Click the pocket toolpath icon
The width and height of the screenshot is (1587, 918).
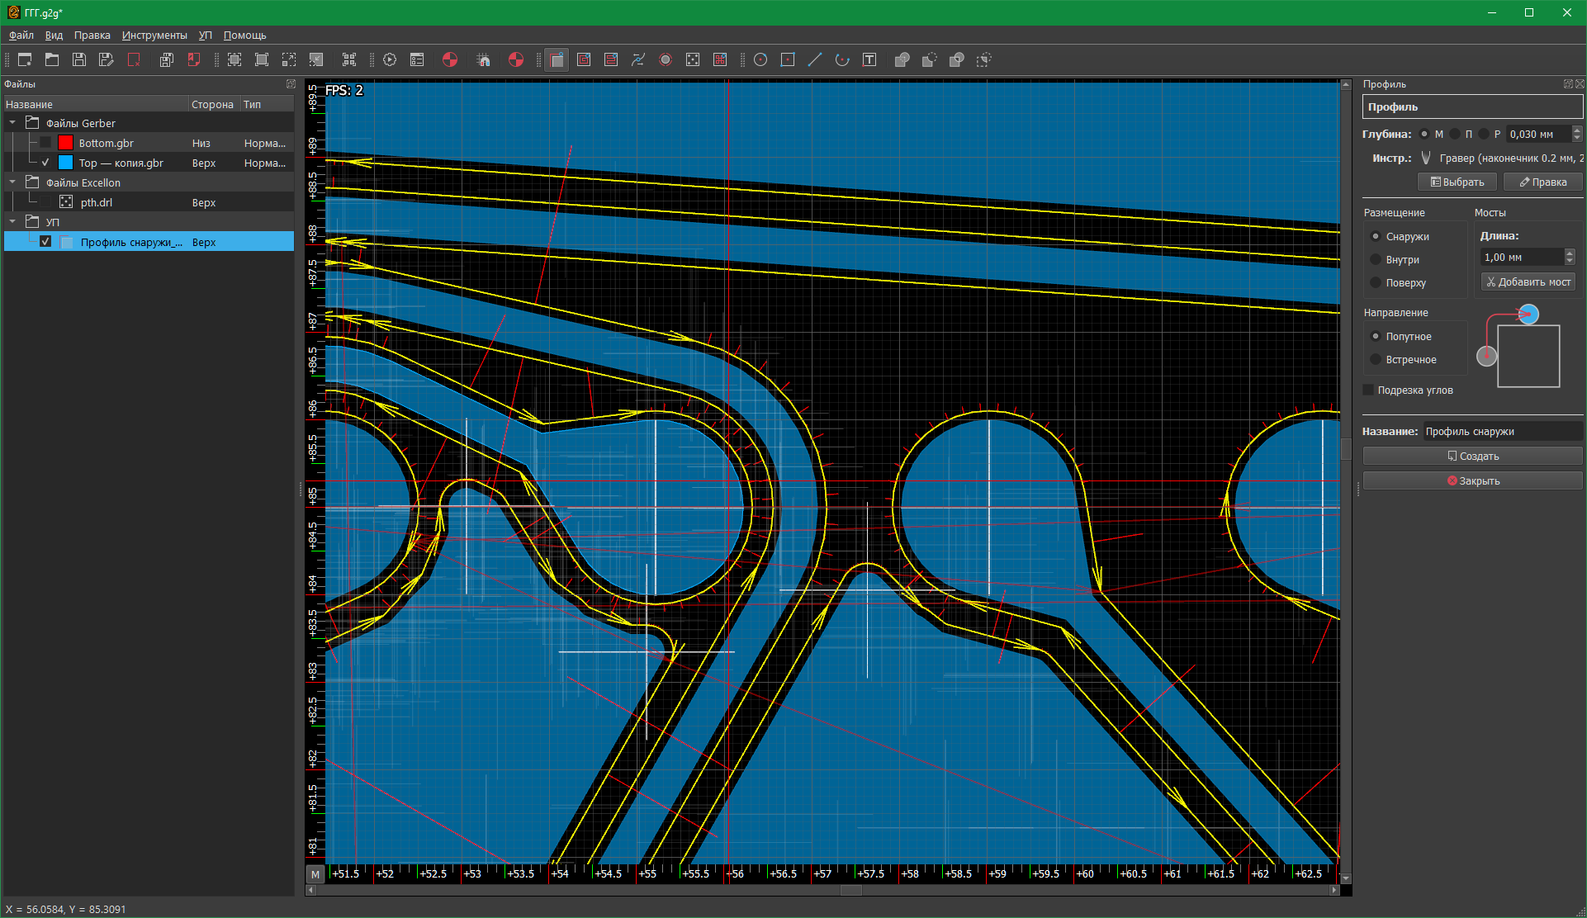(x=584, y=59)
